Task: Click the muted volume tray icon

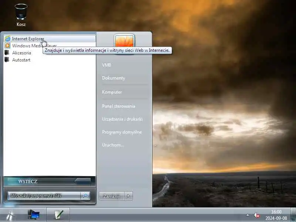Action: click(x=256, y=215)
